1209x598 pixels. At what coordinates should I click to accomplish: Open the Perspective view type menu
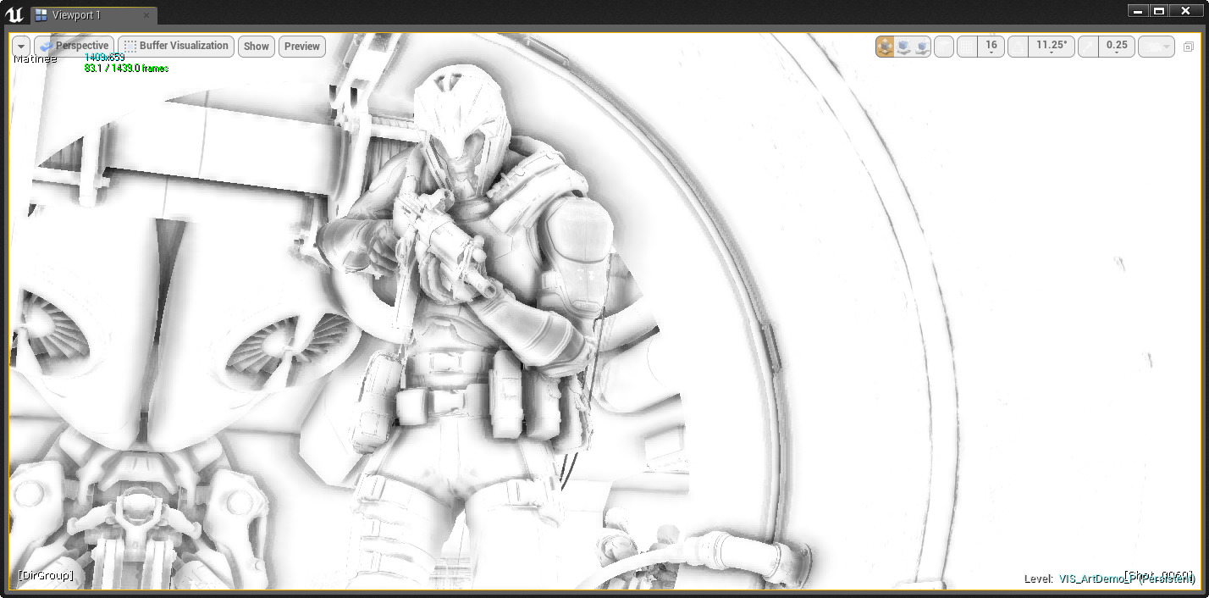[75, 46]
